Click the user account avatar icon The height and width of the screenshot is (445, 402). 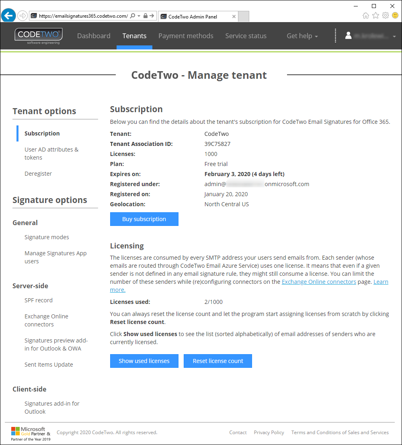click(x=349, y=35)
